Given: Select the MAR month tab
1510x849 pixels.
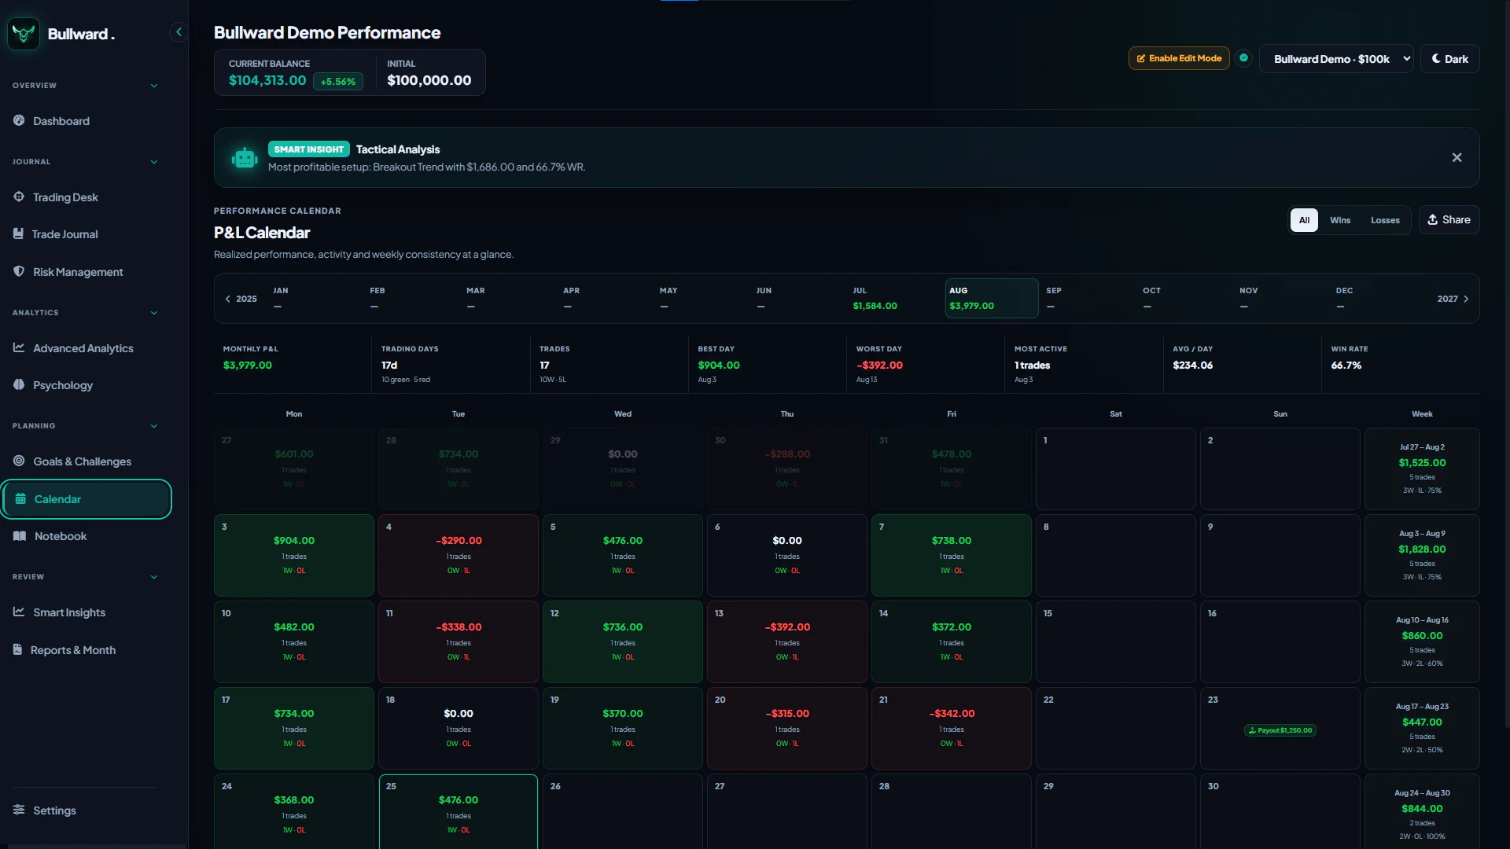Looking at the screenshot, I should (x=510, y=299).
